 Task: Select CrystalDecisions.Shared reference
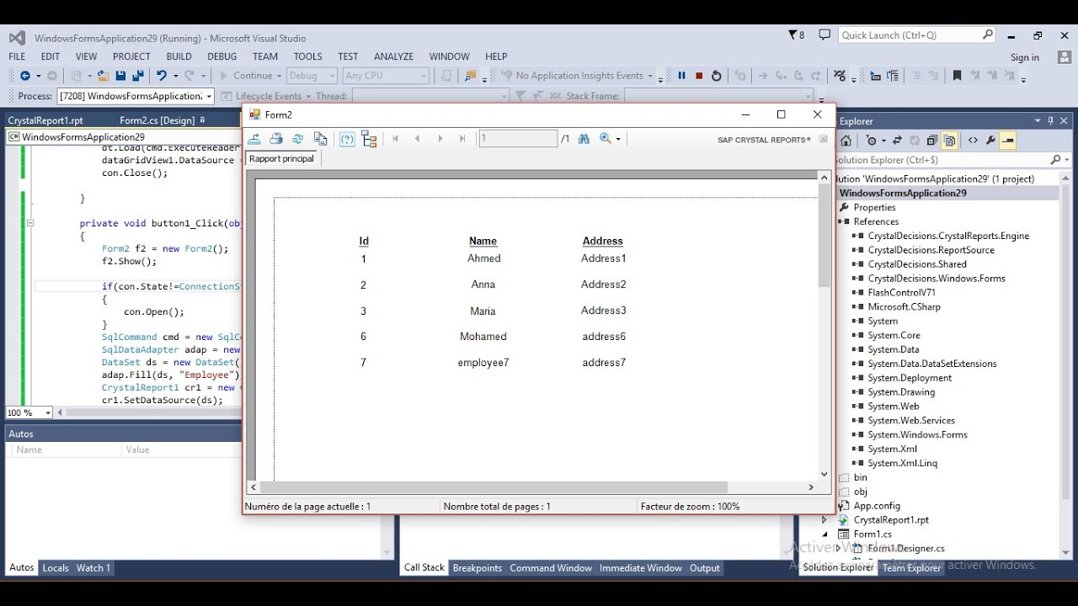(x=917, y=264)
